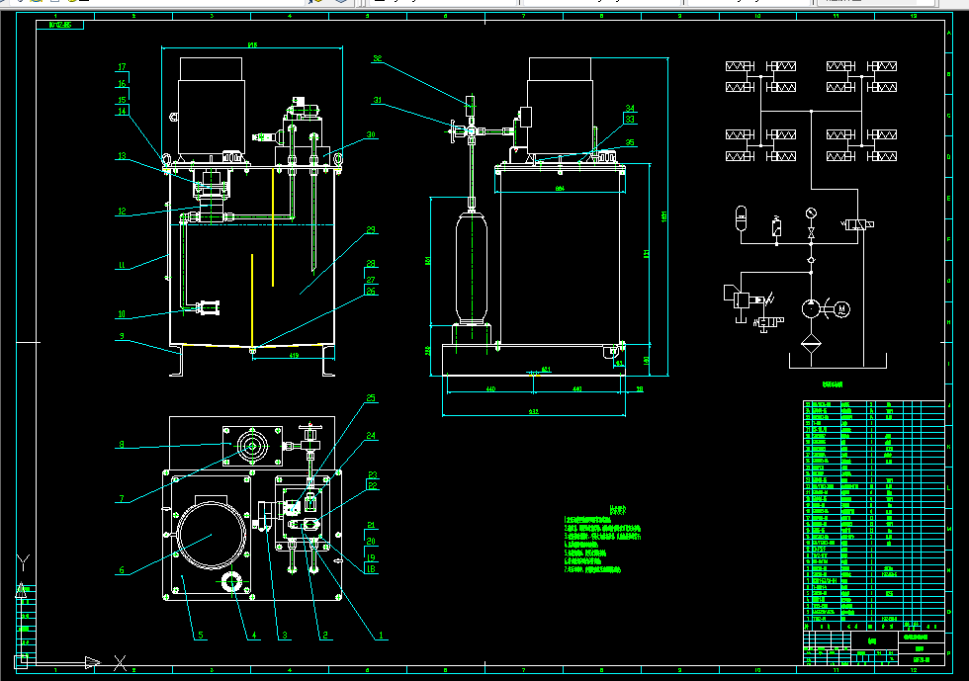Pick part callout number 21
The image size is (969, 681).
click(x=371, y=525)
